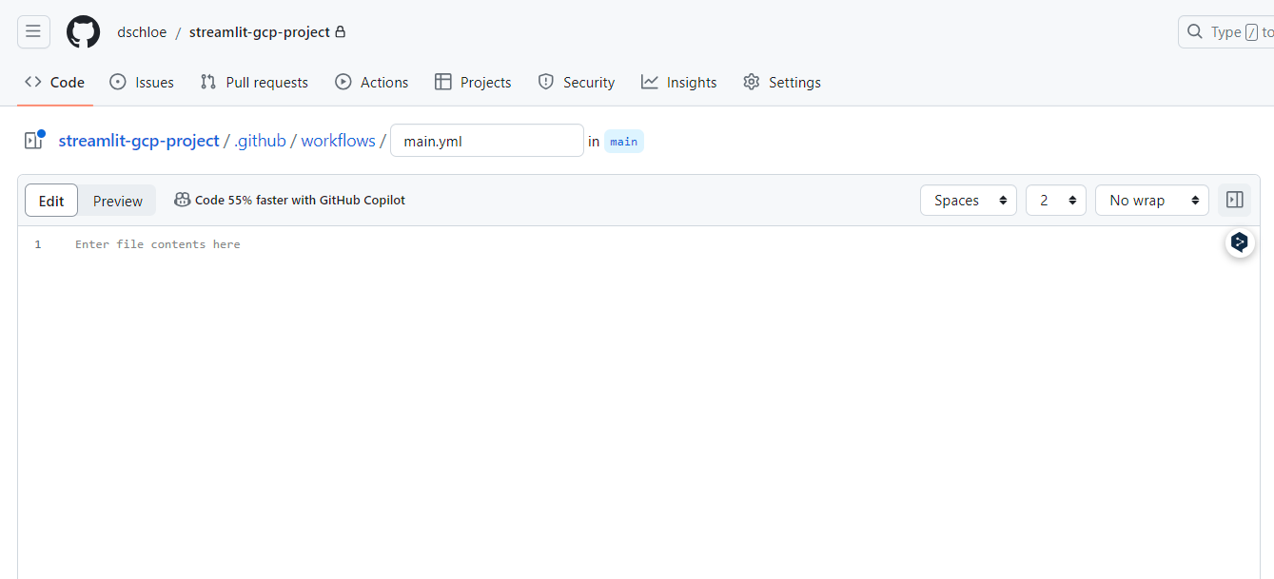
Task: Open the dschloe user profile link
Action: tap(142, 31)
